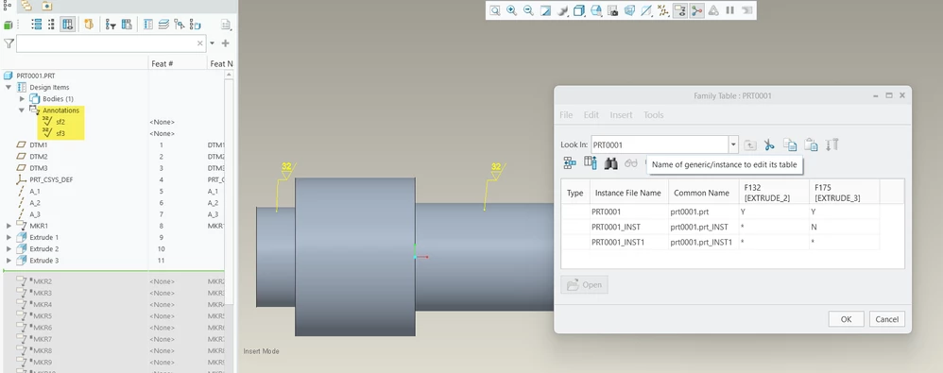Click the add table columns icon
Viewport: 943px width, 373px height.
[591, 163]
